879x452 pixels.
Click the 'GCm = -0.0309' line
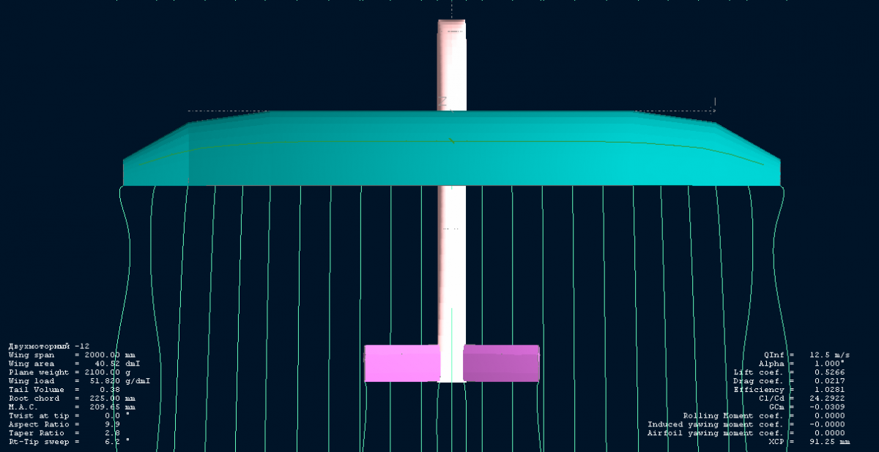[x=807, y=407]
